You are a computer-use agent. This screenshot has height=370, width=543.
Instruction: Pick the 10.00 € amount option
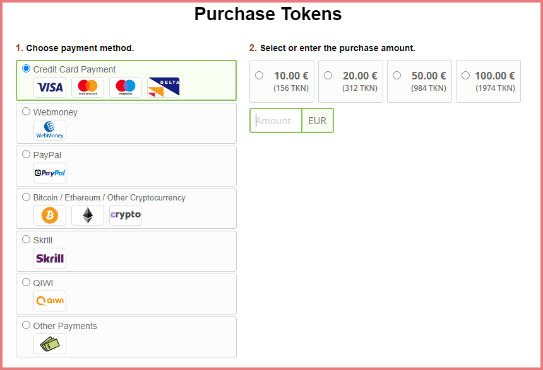pyautogui.click(x=260, y=76)
